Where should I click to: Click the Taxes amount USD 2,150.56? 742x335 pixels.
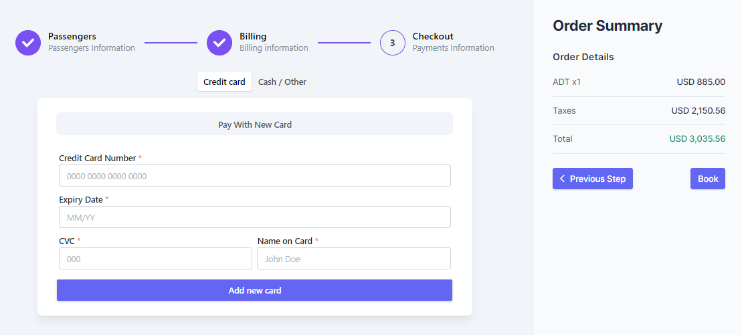pyautogui.click(x=698, y=111)
